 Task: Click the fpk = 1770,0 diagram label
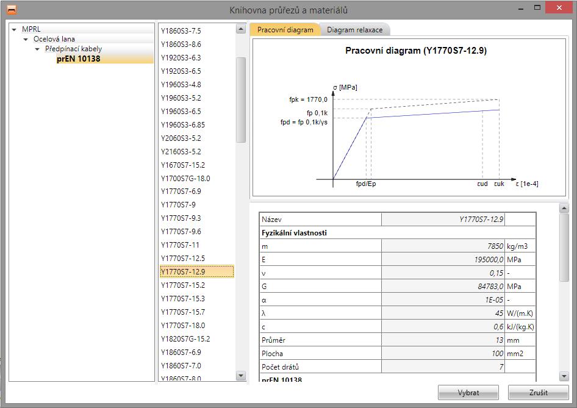[308, 99]
